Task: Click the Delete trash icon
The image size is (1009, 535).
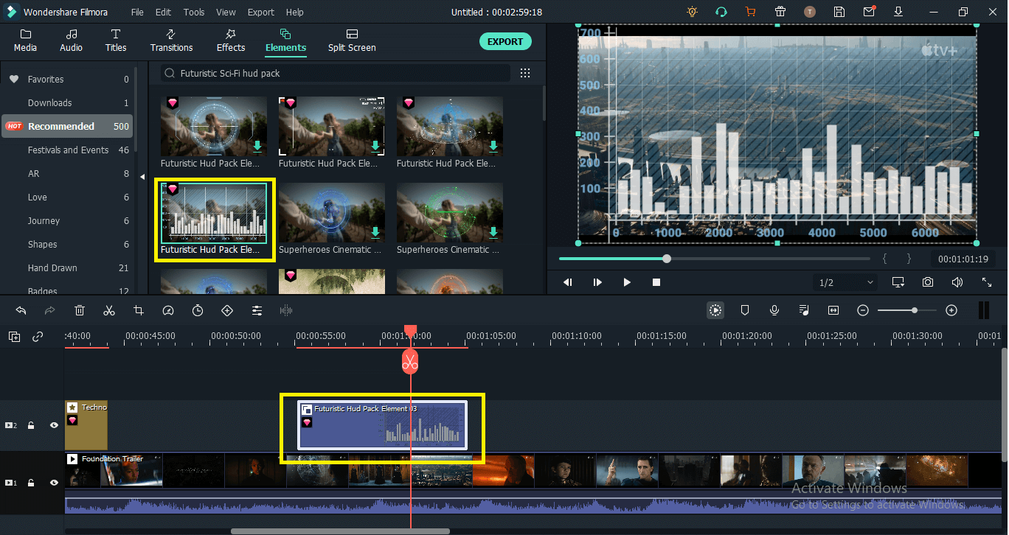Action: point(80,310)
